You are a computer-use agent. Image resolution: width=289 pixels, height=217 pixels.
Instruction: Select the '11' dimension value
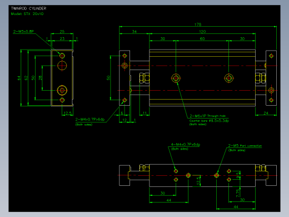(x=144, y=113)
